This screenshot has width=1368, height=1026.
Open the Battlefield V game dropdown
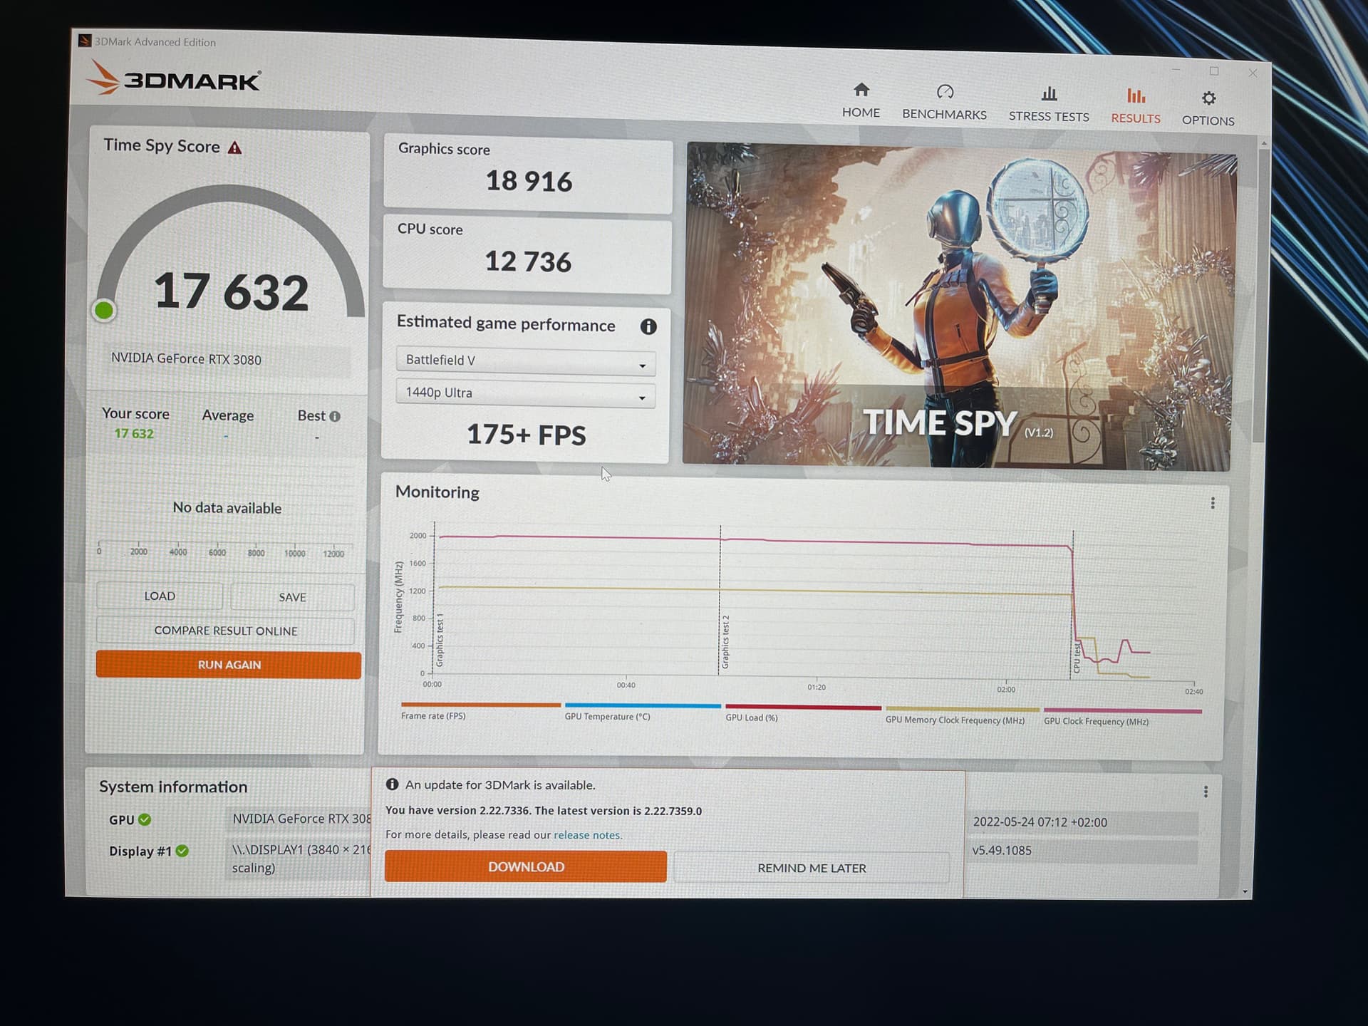525,362
